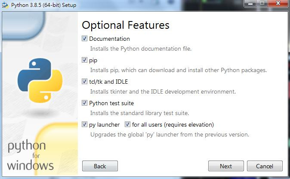Click the Optional Features heading
Image resolution: width=290 pixels, height=179 pixels.
[126, 25]
